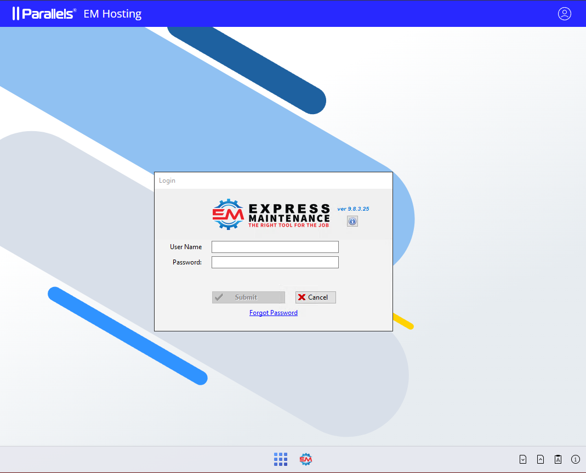Click the red X icon on Cancel button
This screenshot has width=586, height=473.
pyautogui.click(x=302, y=297)
